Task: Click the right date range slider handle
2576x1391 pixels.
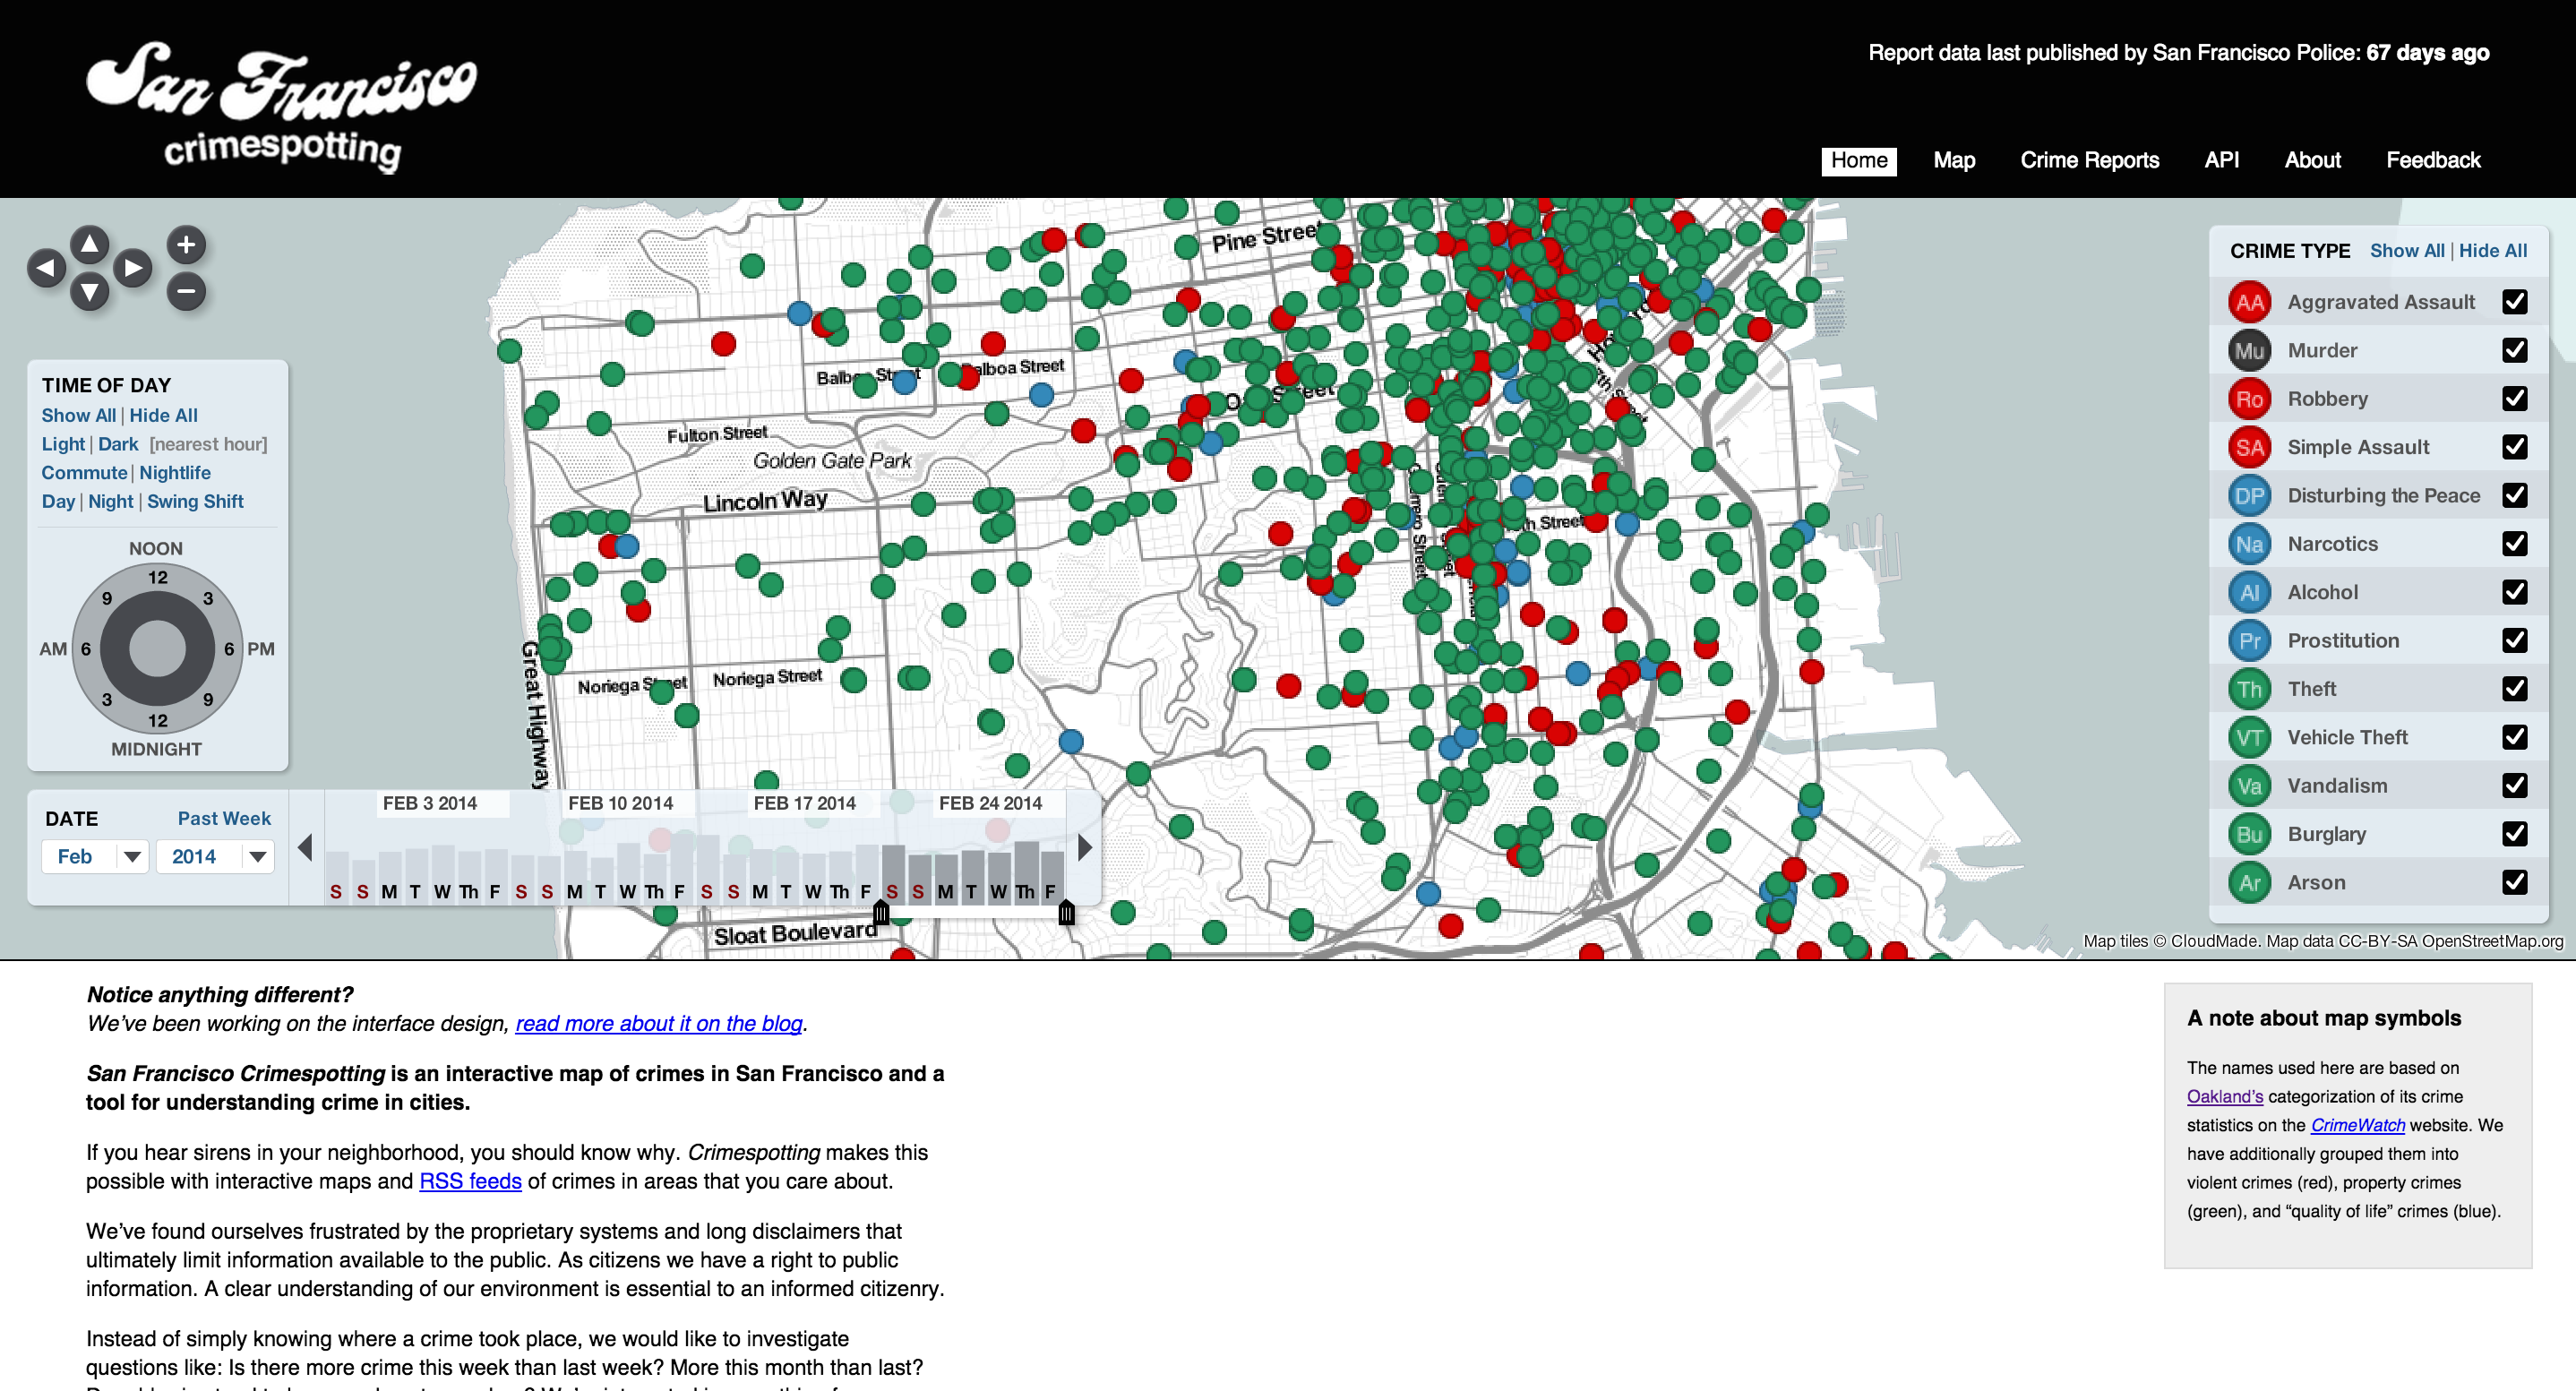Action: (1066, 912)
